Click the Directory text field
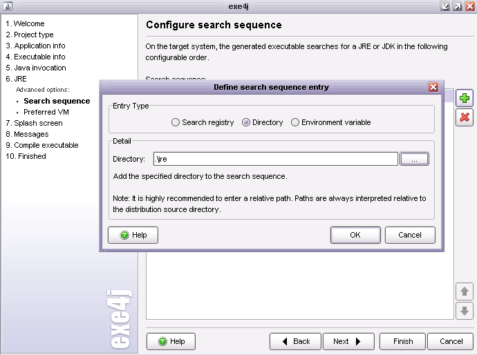Image resolution: width=477 pixels, height=355 pixels. (x=276, y=159)
